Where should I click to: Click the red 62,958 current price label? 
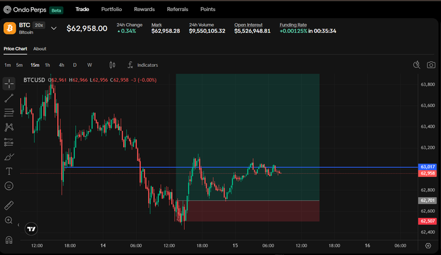pyautogui.click(x=427, y=173)
